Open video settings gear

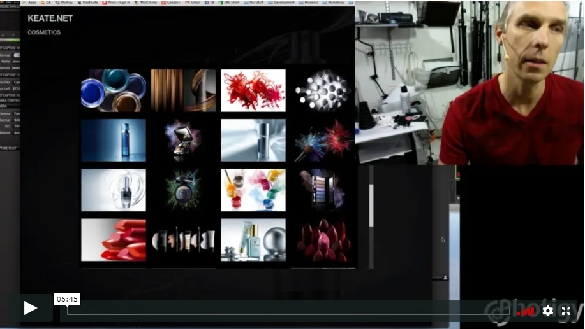(x=547, y=311)
